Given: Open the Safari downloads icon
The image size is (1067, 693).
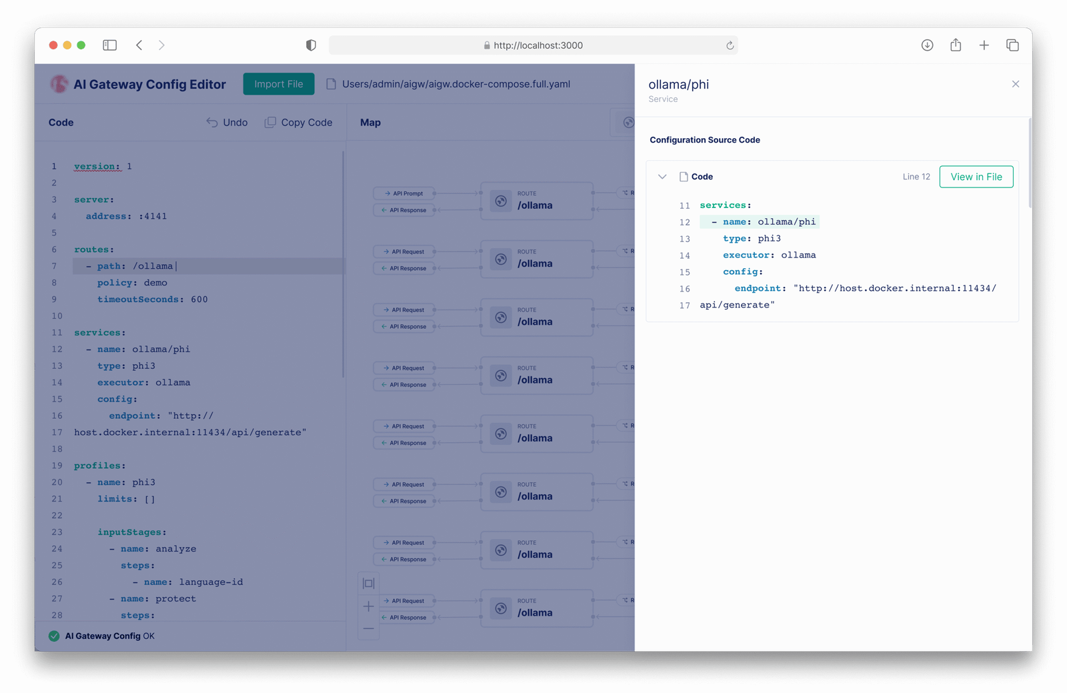Looking at the screenshot, I should click(x=927, y=45).
